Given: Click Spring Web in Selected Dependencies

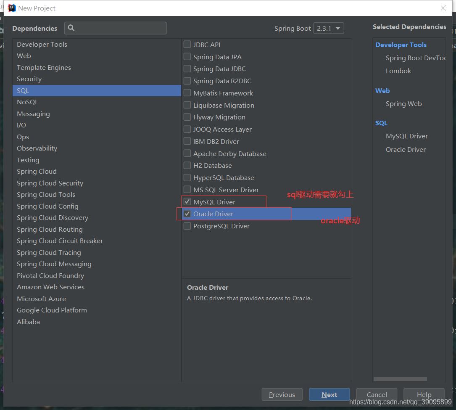Looking at the screenshot, I should [x=403, y=103].
